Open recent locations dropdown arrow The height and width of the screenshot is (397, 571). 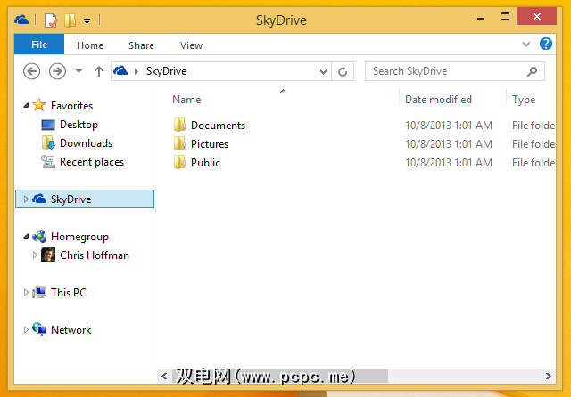[79, 71]
